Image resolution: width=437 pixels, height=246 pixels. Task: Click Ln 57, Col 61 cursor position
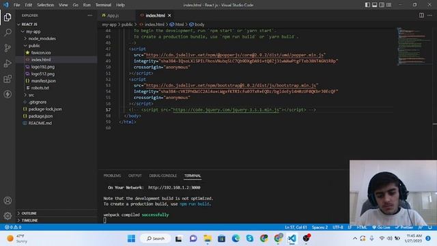click(x=296, y=228)
